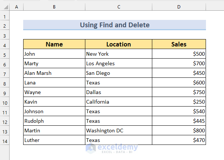Click the $750 sales cell
The width and height of the screenshot is (224, 160).
179,92
